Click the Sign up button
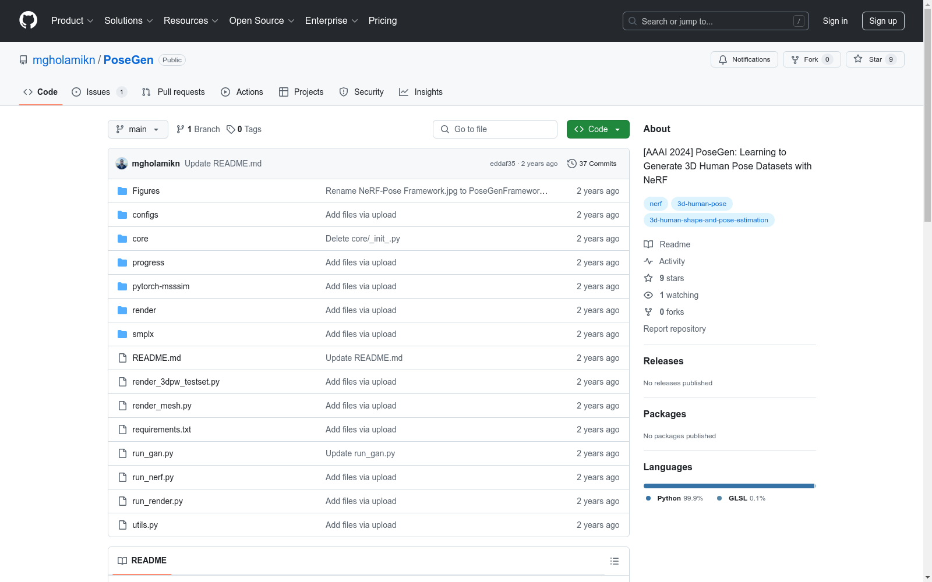Screen dimensions: 932x582 coord(883,21)
